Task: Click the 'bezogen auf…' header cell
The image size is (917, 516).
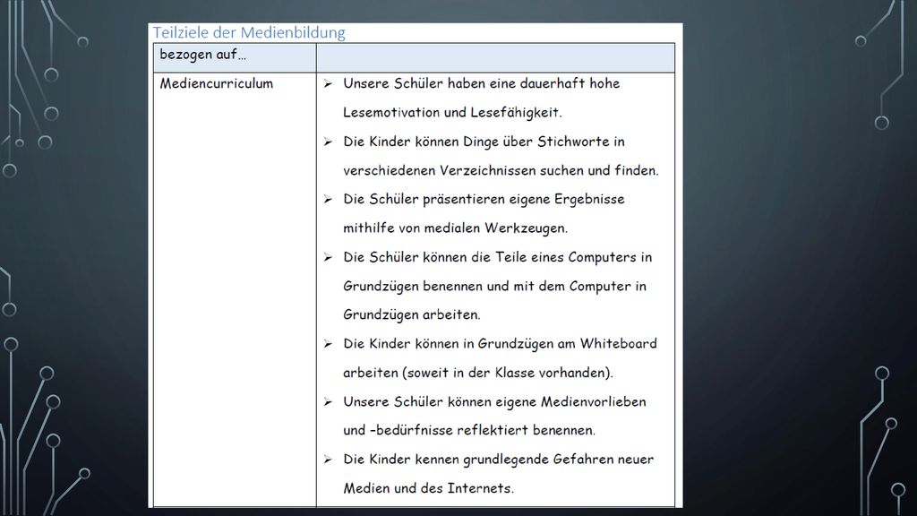Action: point(235,57)
